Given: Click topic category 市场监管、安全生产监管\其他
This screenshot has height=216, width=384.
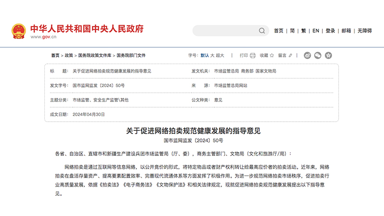Looking at the screenshot, I should pyautogui.click(x=101, y=100).
